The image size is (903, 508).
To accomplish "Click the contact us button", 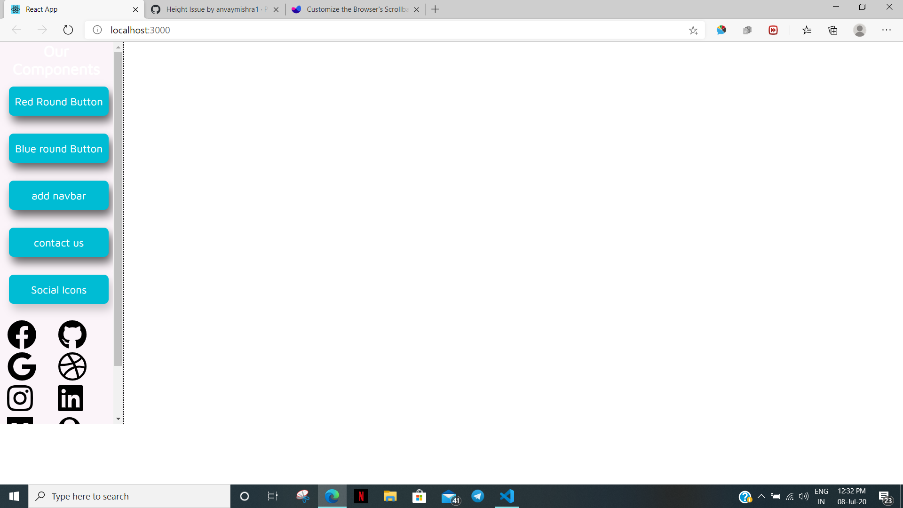I will coord(58,242).
